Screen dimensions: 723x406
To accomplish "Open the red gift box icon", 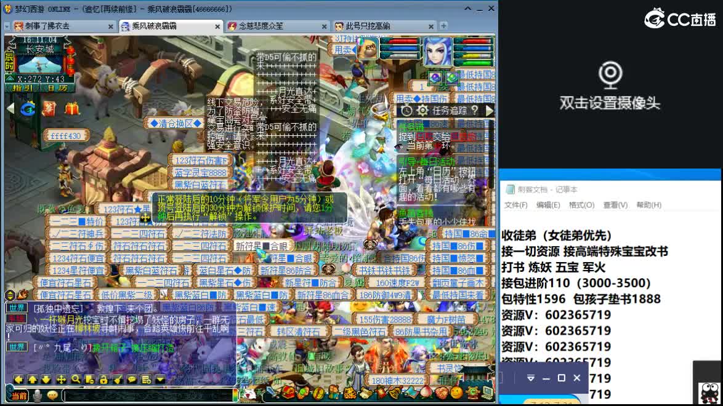I will coord(71,109).
